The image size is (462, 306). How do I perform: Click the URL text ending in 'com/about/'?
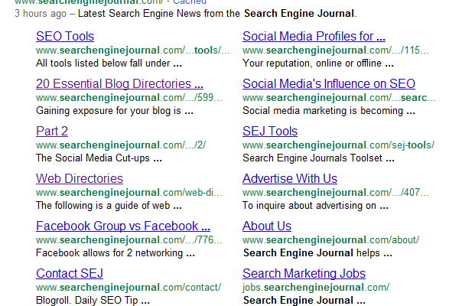coord(331,240)
